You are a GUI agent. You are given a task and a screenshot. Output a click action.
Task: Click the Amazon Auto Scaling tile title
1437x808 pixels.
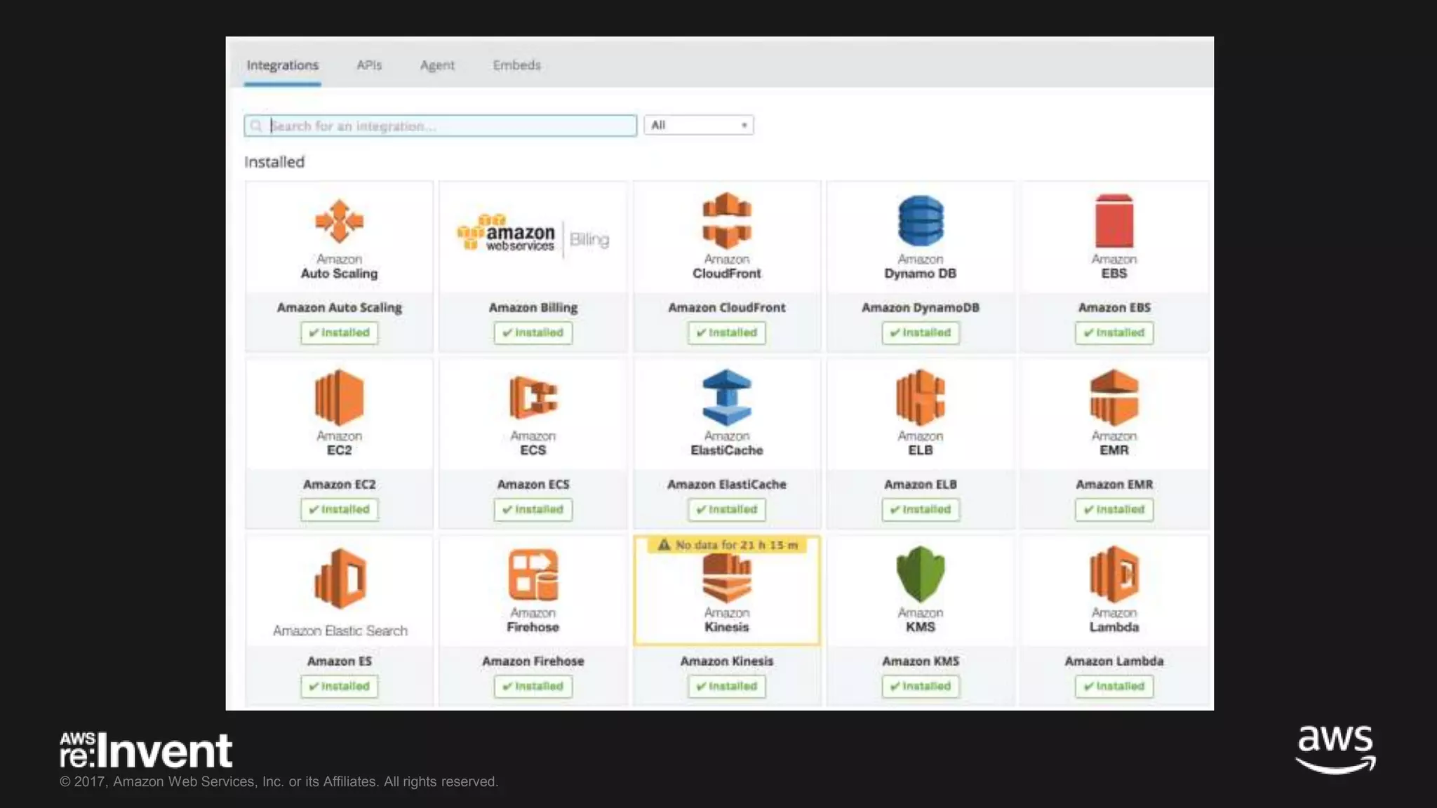tap(340, 307)
